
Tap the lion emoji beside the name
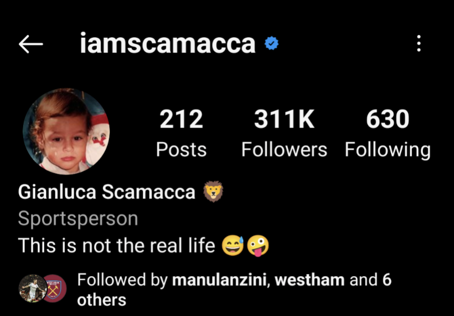tap(214, 192)
